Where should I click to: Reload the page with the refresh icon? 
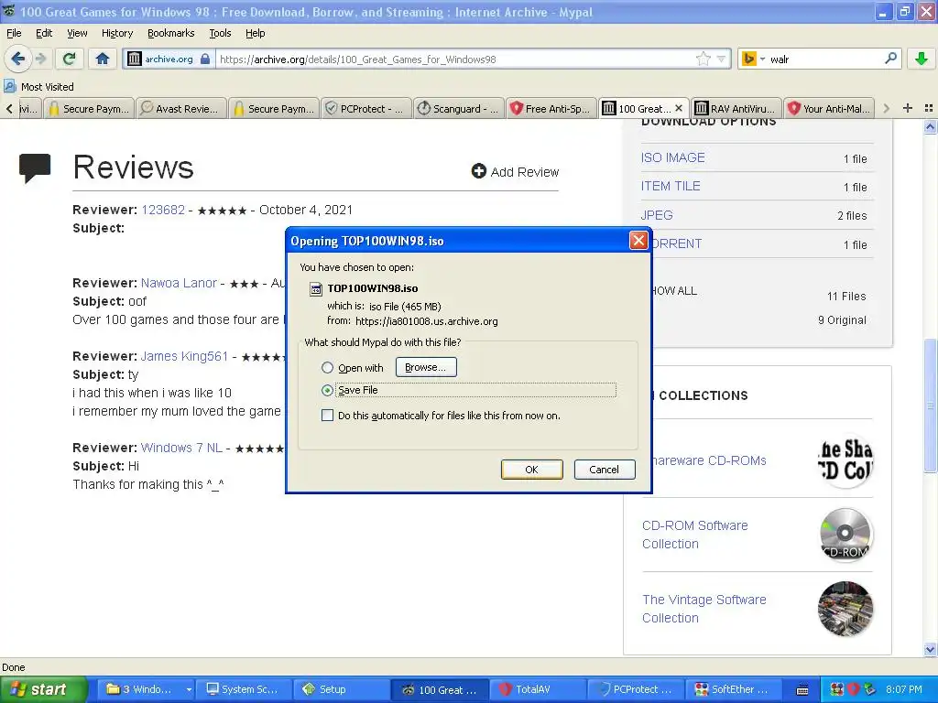[69, 59]
